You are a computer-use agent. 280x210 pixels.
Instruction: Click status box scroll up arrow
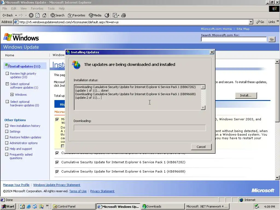203,87
